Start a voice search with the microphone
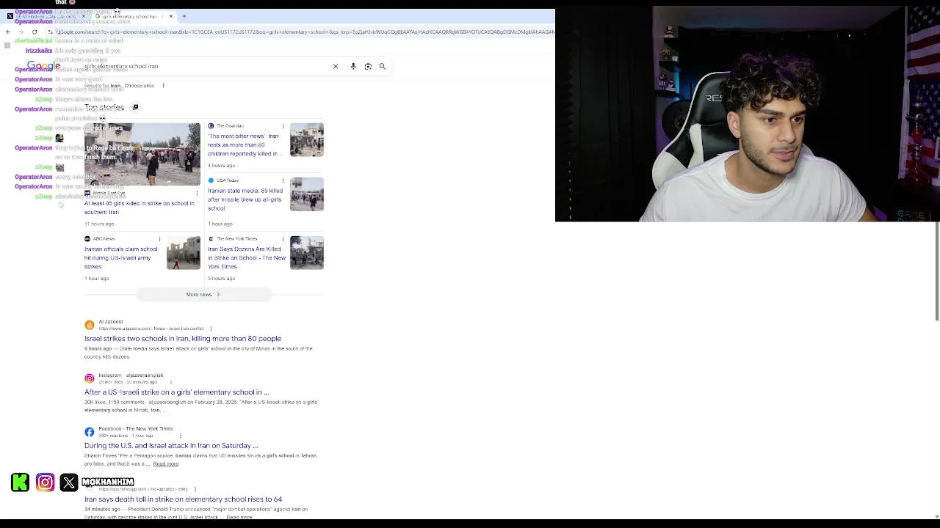 tap(353, 66)
